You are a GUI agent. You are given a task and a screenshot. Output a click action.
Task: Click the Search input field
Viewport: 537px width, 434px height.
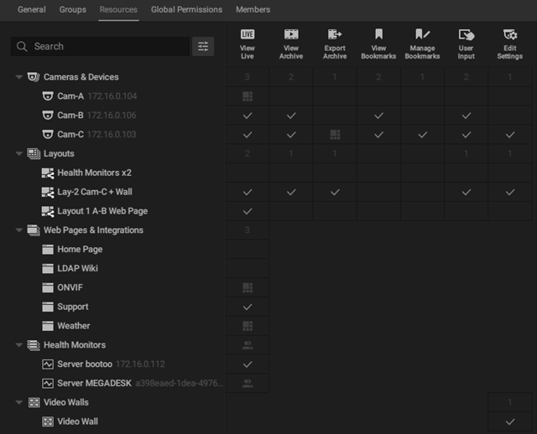(100, 47)
